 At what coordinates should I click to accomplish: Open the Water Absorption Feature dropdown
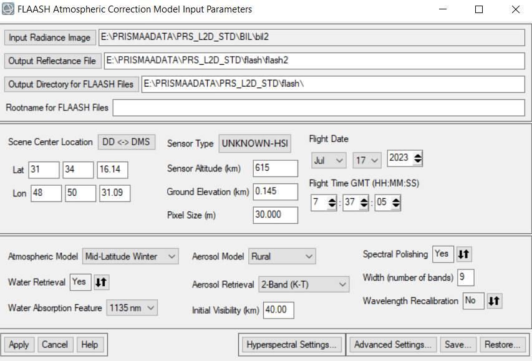point(132,308)
